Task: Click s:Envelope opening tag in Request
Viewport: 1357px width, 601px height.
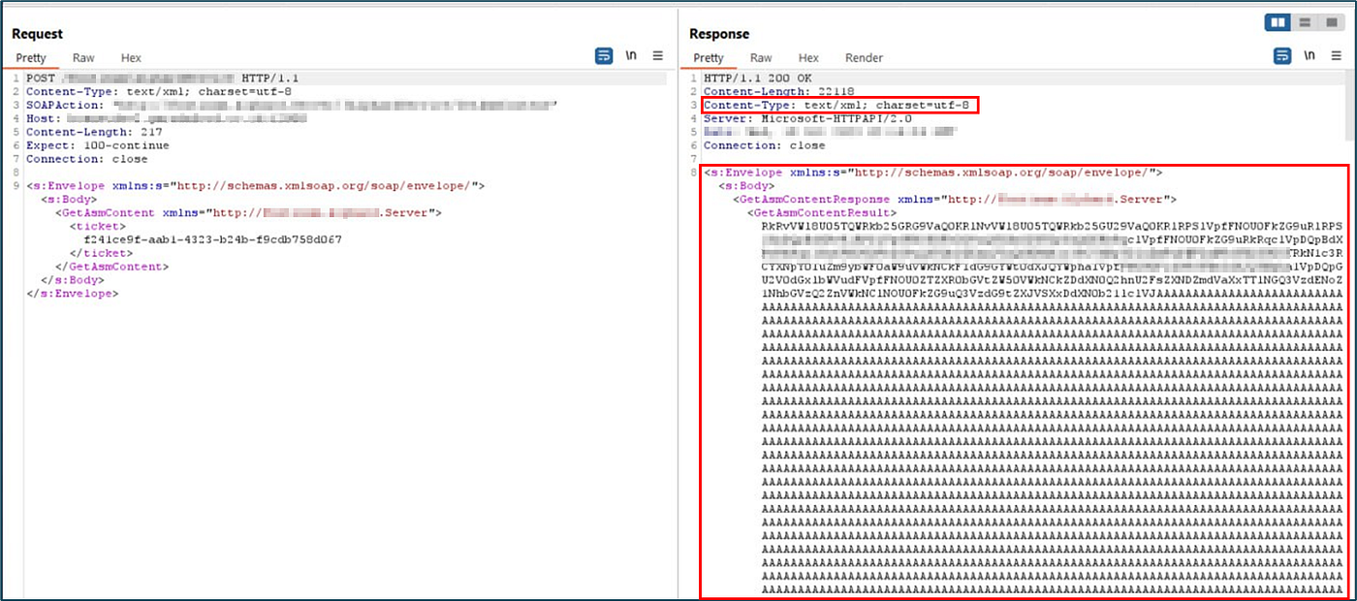Action: coord(255,185)
